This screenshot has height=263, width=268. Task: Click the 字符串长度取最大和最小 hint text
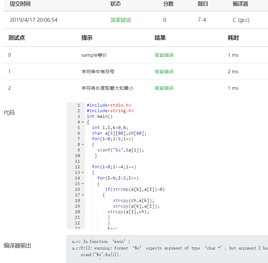pos(107,88)
